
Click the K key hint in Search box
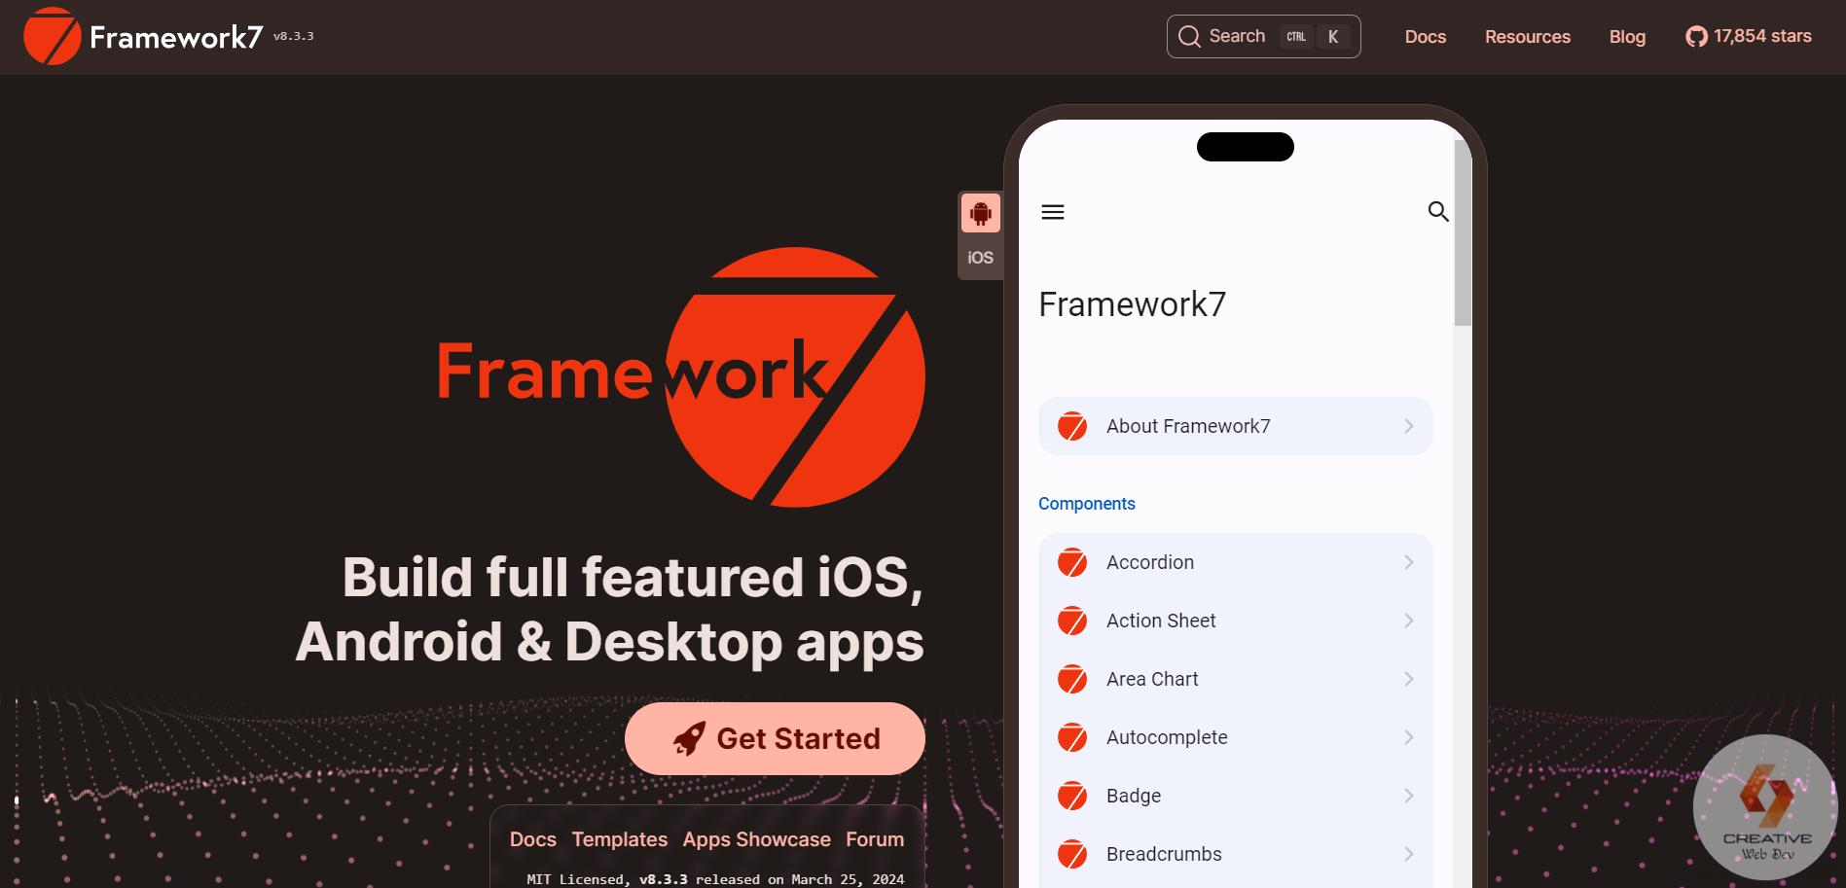pyautogui.click(x=1333, y=37)
